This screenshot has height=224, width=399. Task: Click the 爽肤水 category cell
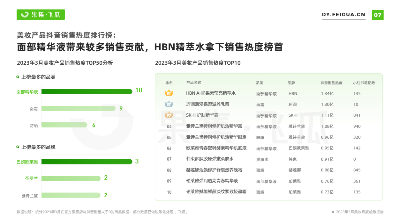point(262,159)
